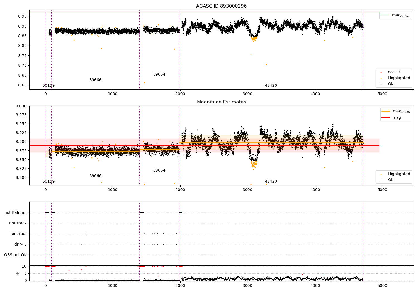Image resolution: width=418 pixels, height=292 pixels.
Task: Click observation label 60159 in the top panel
Action: point(48,86)
